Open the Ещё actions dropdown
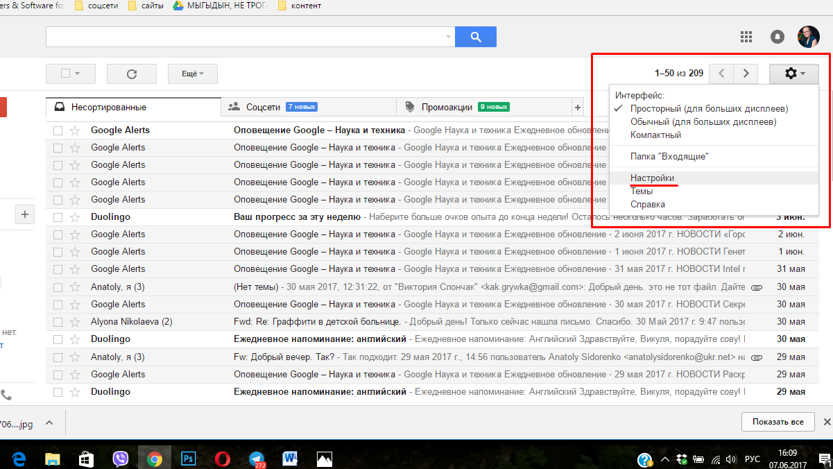Image resolution: width=833 pixels, height=469 pixels. [x=193, y=74]
